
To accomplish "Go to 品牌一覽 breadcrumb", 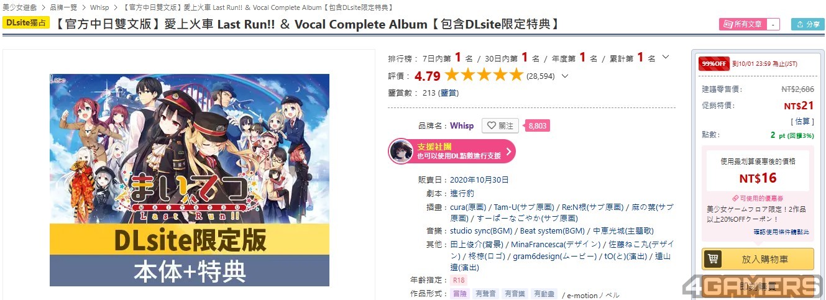I will point(63,7).
